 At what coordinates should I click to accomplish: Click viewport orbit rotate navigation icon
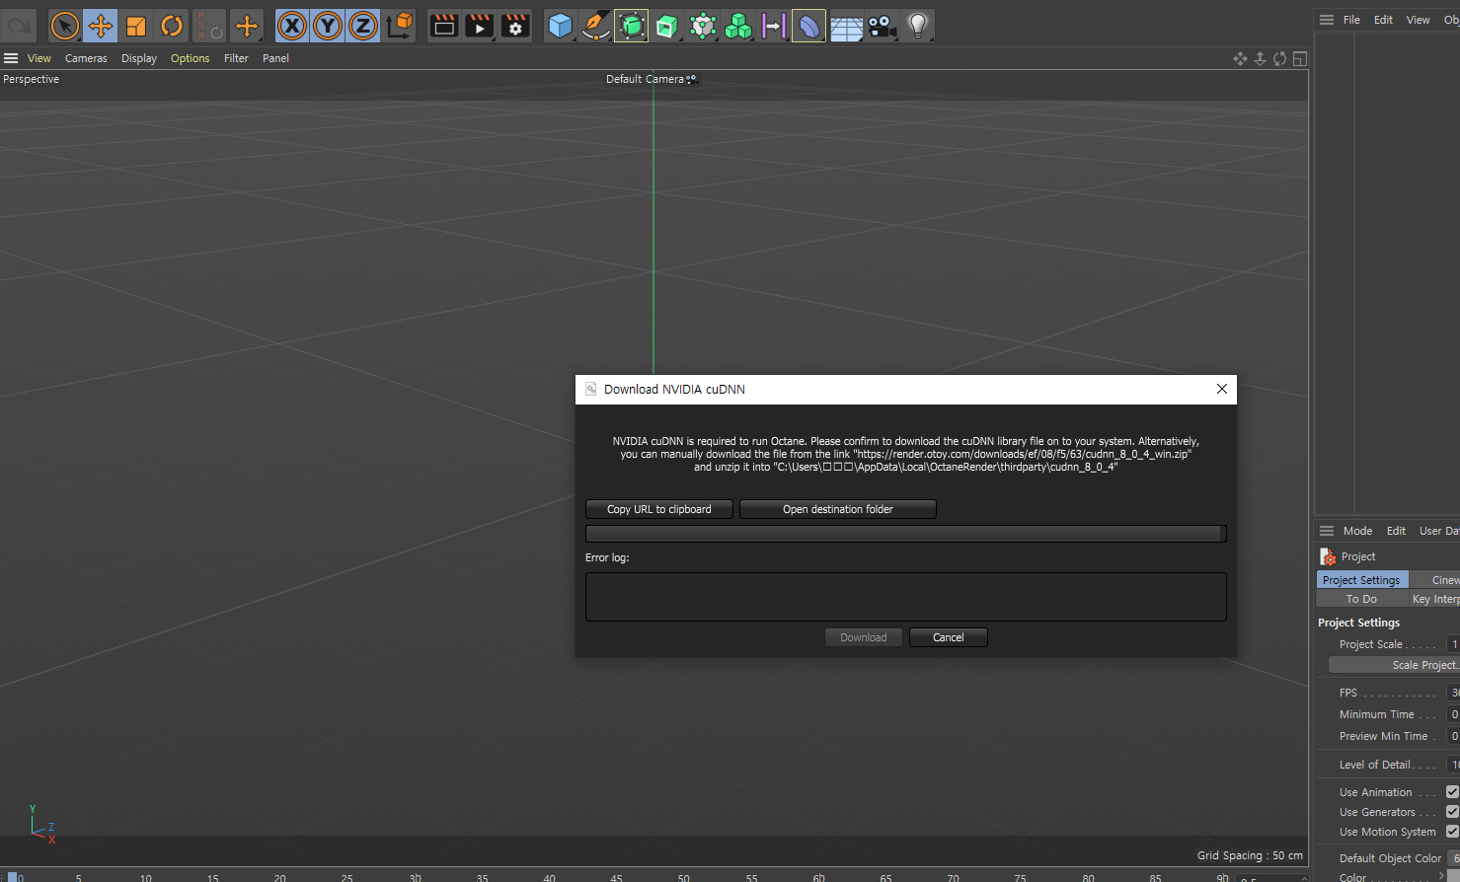[1280, 59]
